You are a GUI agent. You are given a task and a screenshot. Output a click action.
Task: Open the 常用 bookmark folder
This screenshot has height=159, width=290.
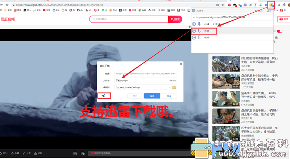[x=8, y=11]
